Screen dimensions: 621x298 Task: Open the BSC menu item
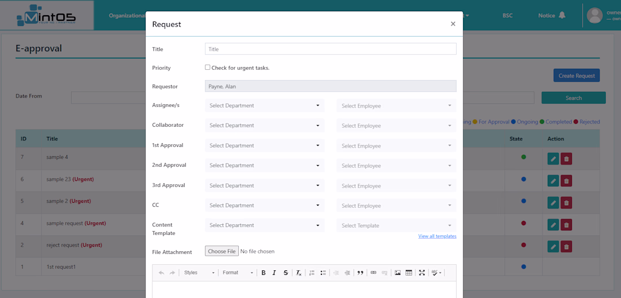click(508, 16)
